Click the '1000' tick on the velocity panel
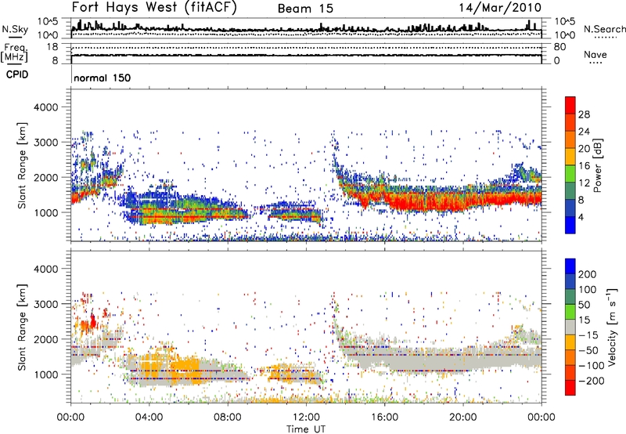626x434 pixels. point(45,374)
